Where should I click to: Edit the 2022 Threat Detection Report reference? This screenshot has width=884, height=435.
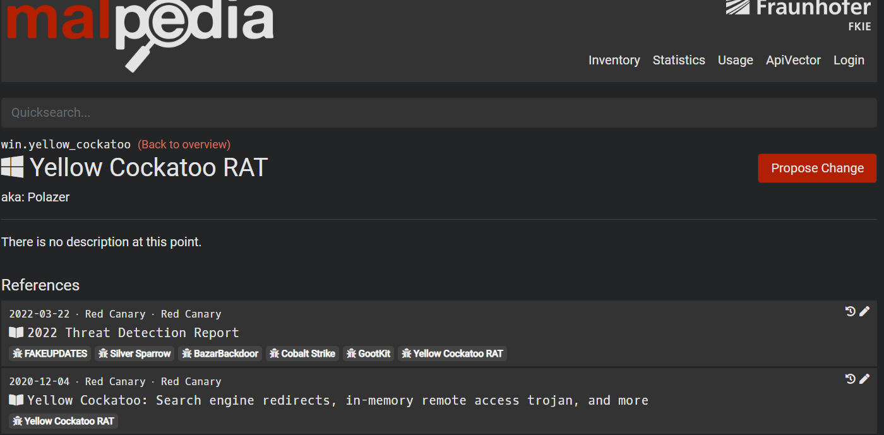pos(864,311)
